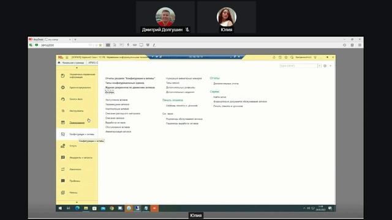Switch to the АРМ tab
392x220 pixels.
(x=92, y=62)
